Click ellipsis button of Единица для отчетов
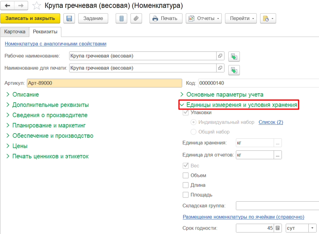 278,155
